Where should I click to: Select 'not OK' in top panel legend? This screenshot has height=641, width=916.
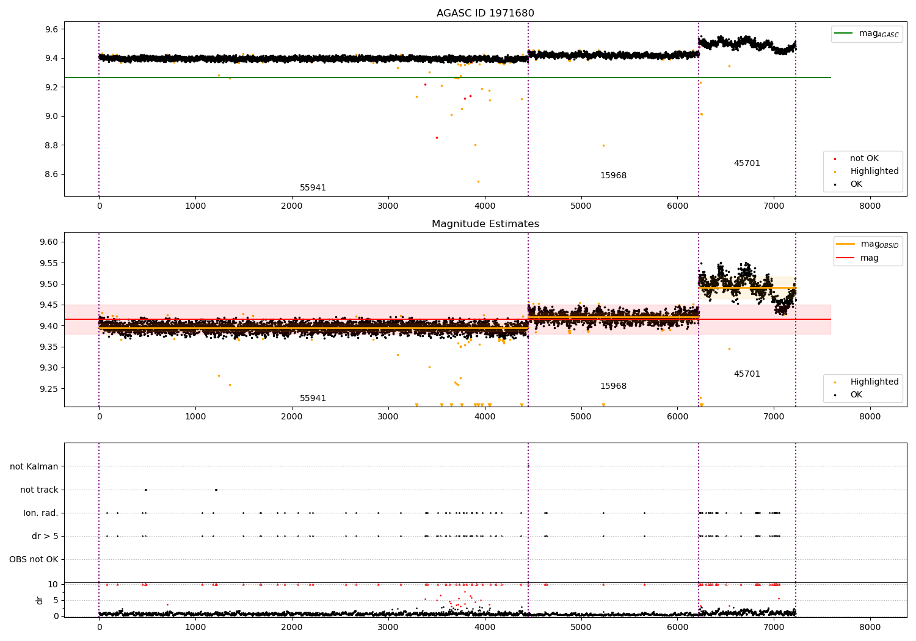point(864,159)
